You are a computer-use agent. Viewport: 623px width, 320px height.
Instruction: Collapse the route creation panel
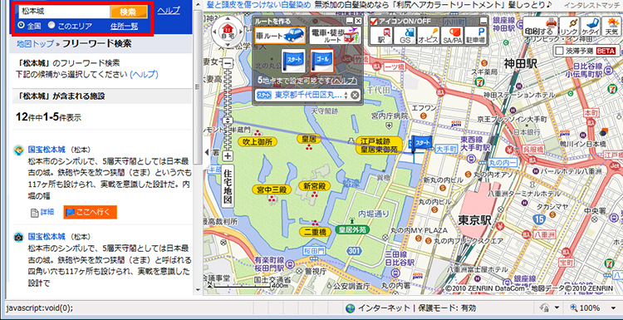point(350,21)
